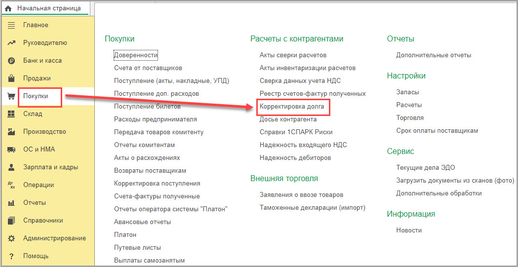Open Отчеты комитентам

coord(144,145)
